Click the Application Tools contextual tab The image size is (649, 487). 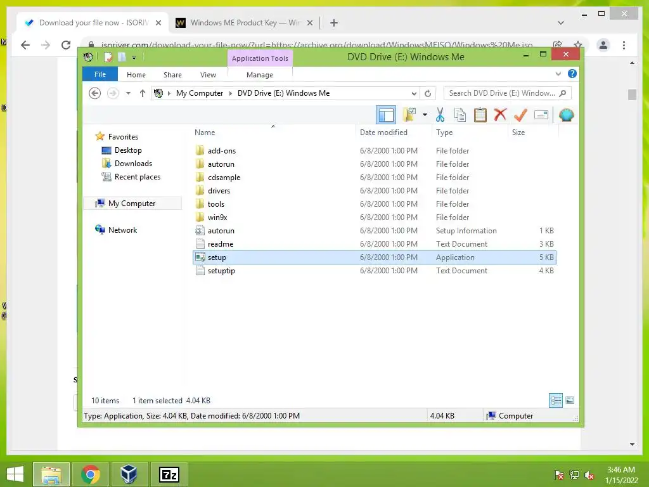(260, 58)
